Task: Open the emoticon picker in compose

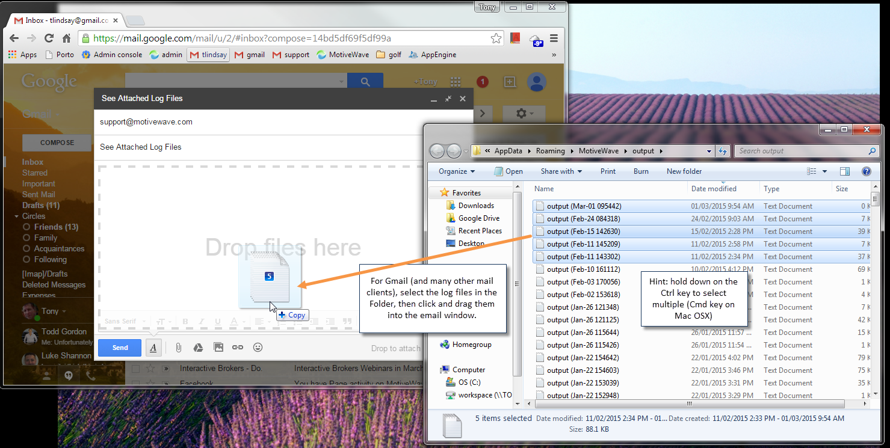Action: 258,348
